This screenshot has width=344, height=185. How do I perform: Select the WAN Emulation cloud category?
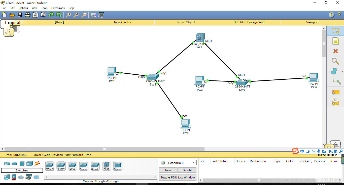21,177
